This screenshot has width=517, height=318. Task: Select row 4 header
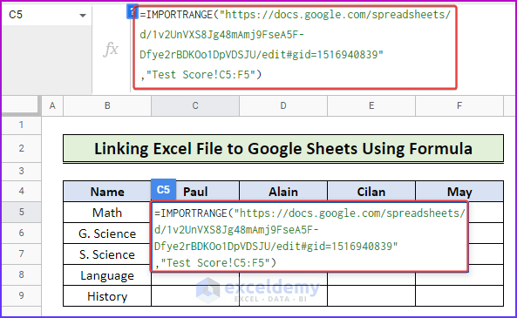point(22,191)
